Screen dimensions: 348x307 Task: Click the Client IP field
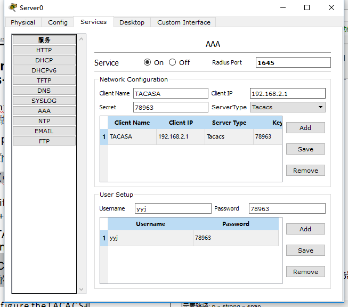288,93
